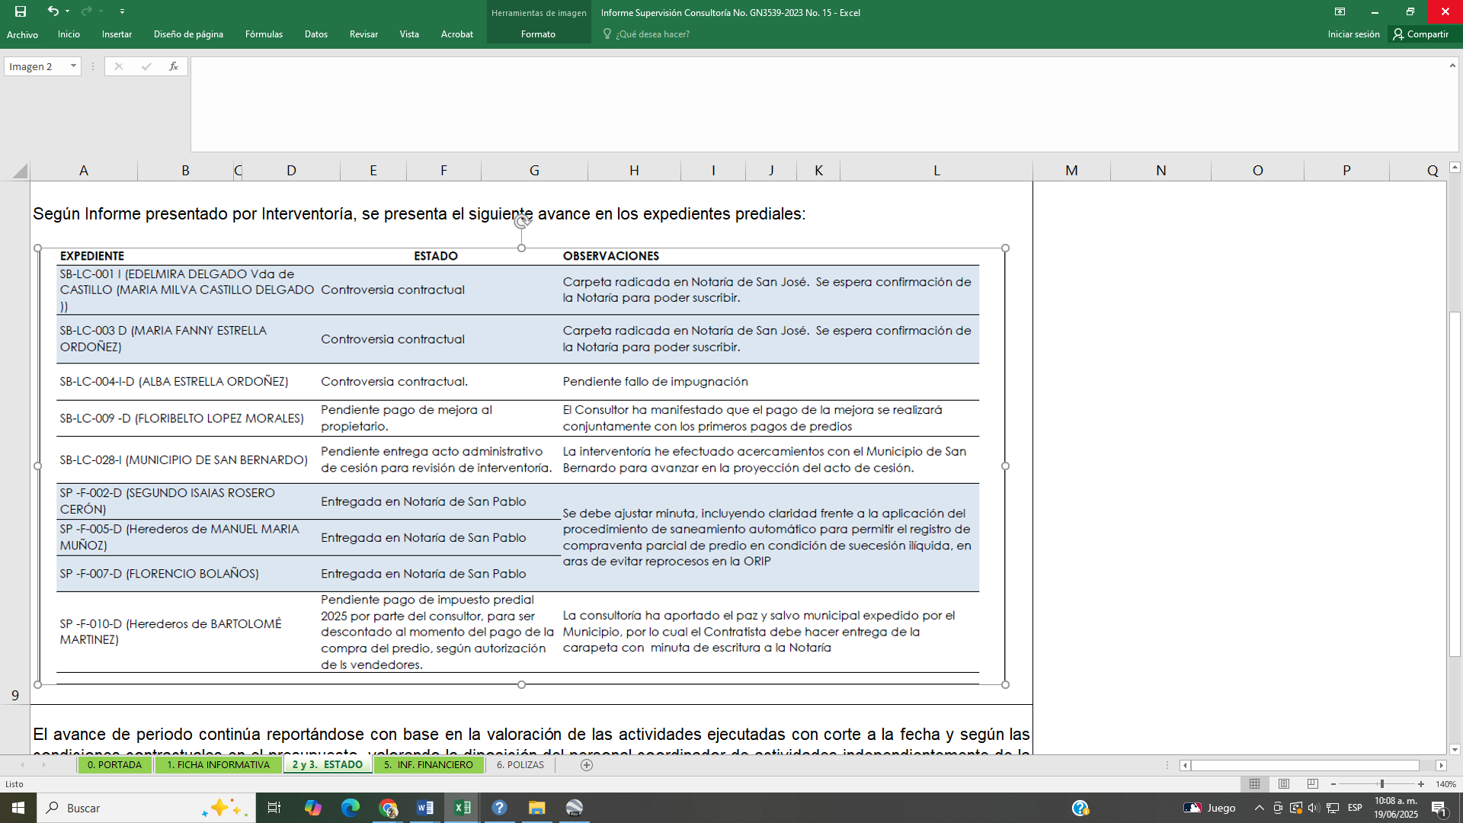Add a new sheet with plus icon
This screenshot has height=823, width=1463.
(x=587, y=765)
